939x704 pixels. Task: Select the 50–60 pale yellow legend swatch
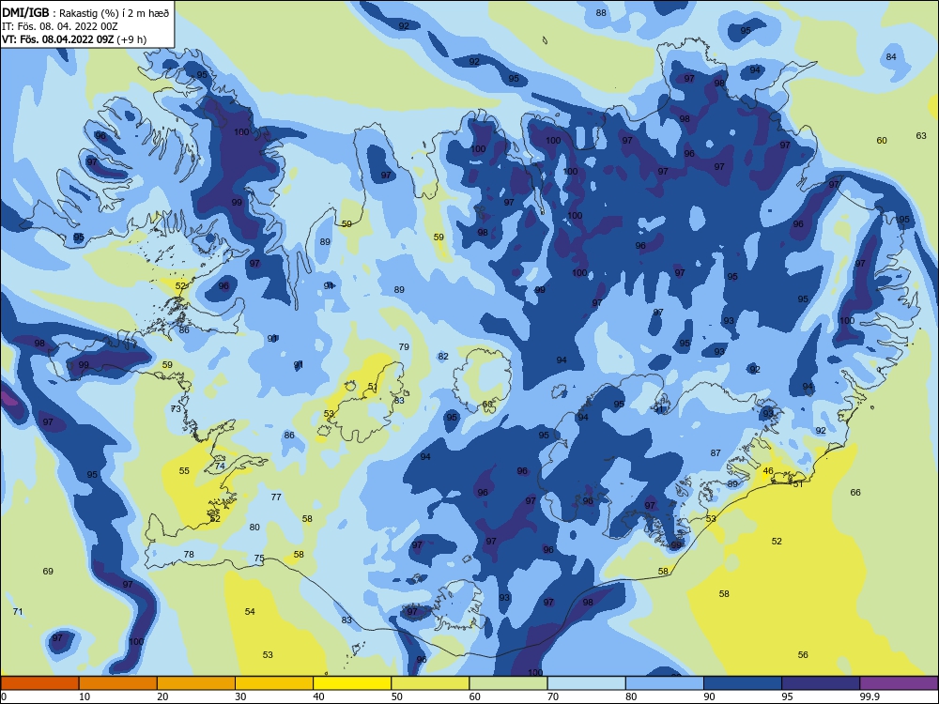pos(431,683)
